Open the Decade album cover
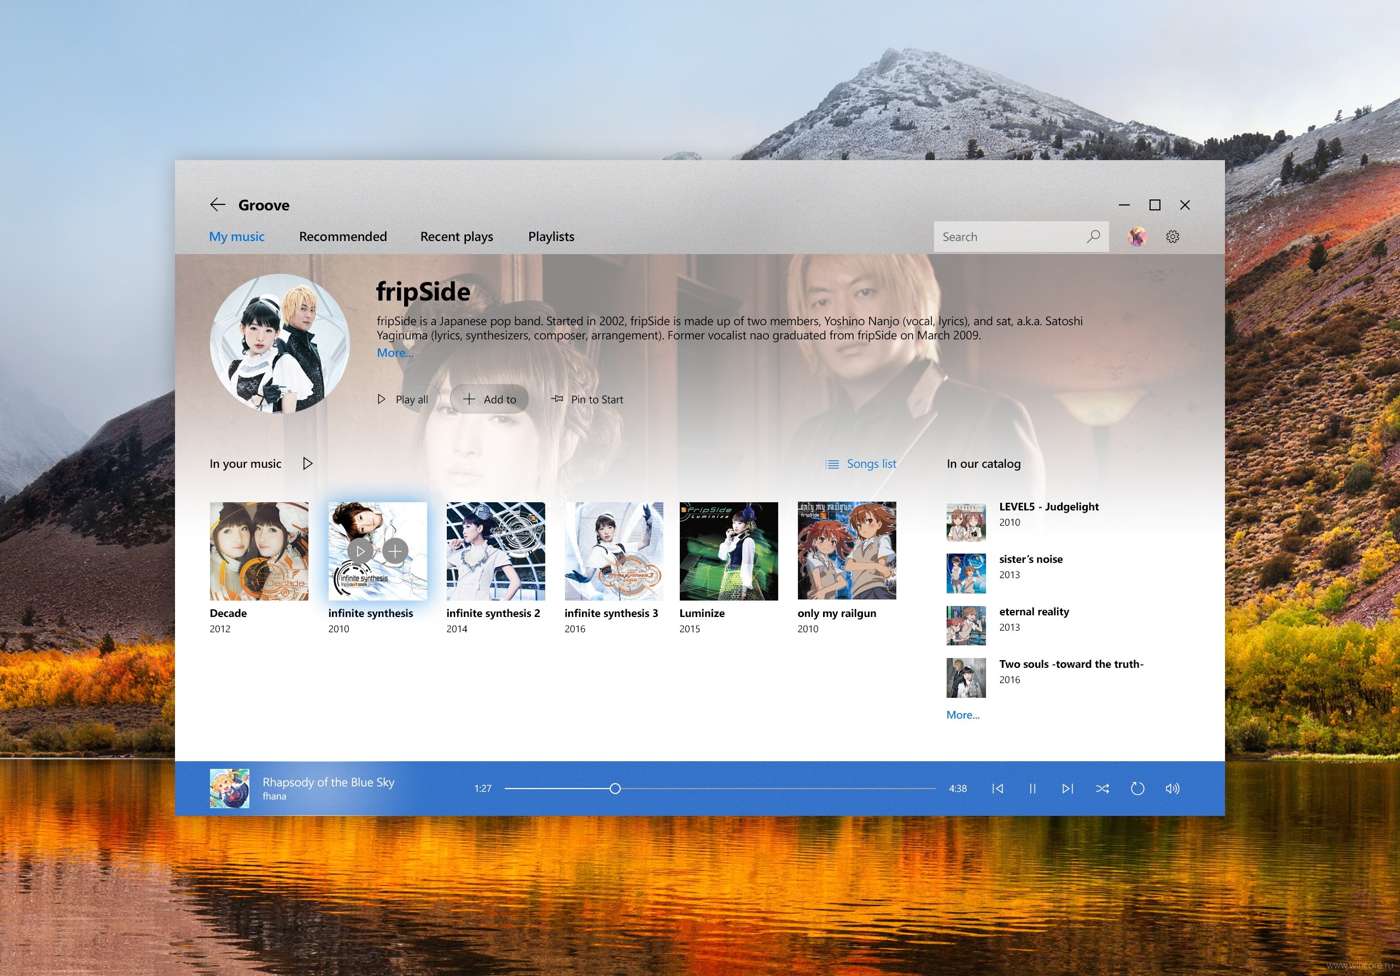Screen dimensions: 1400x976 click(259, 551)
